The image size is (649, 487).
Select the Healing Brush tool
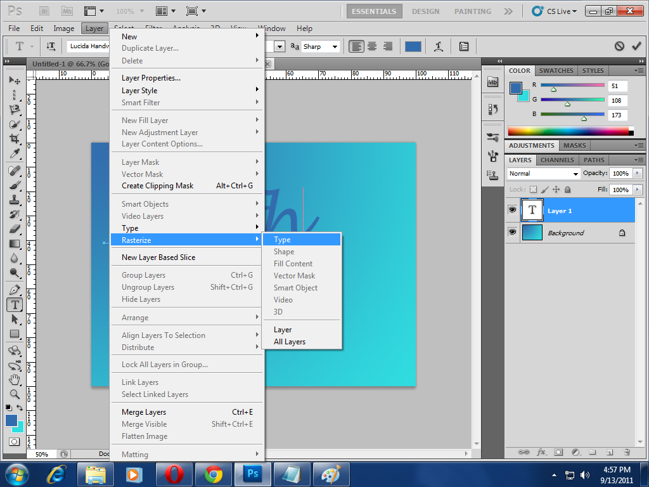pyautogui.click(x=15, y=170)
